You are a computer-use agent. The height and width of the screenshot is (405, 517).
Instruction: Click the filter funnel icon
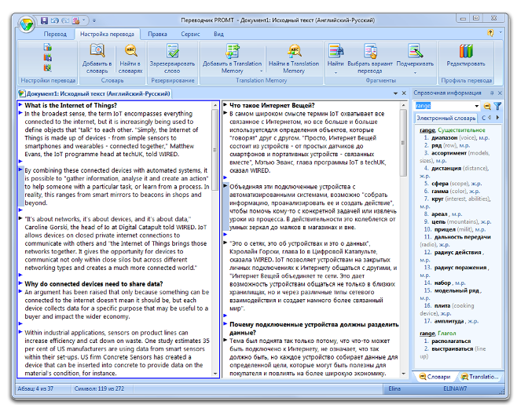497,106
